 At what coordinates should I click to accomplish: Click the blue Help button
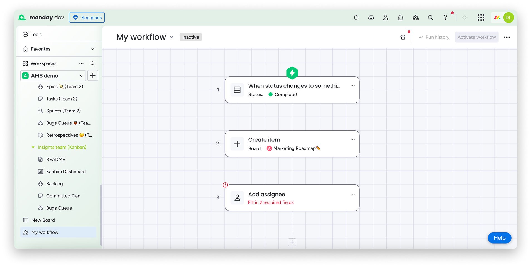500,238
